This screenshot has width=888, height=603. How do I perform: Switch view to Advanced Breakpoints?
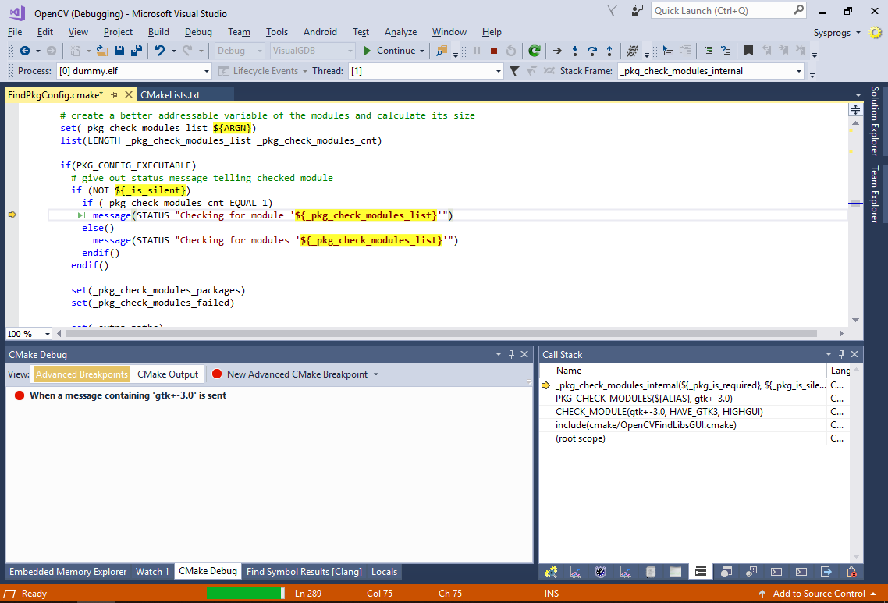pos(82,374)
